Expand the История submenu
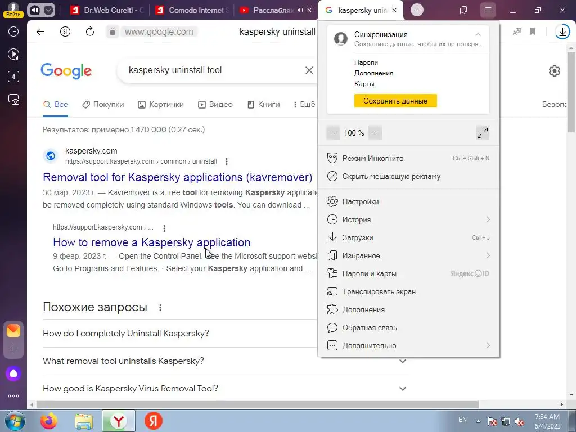This screenshot has width=576, height=432. [x=408, y=220]
